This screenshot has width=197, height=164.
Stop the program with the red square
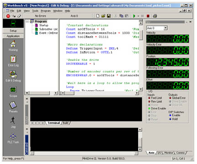pyautogui.click(x=148, y=16)
